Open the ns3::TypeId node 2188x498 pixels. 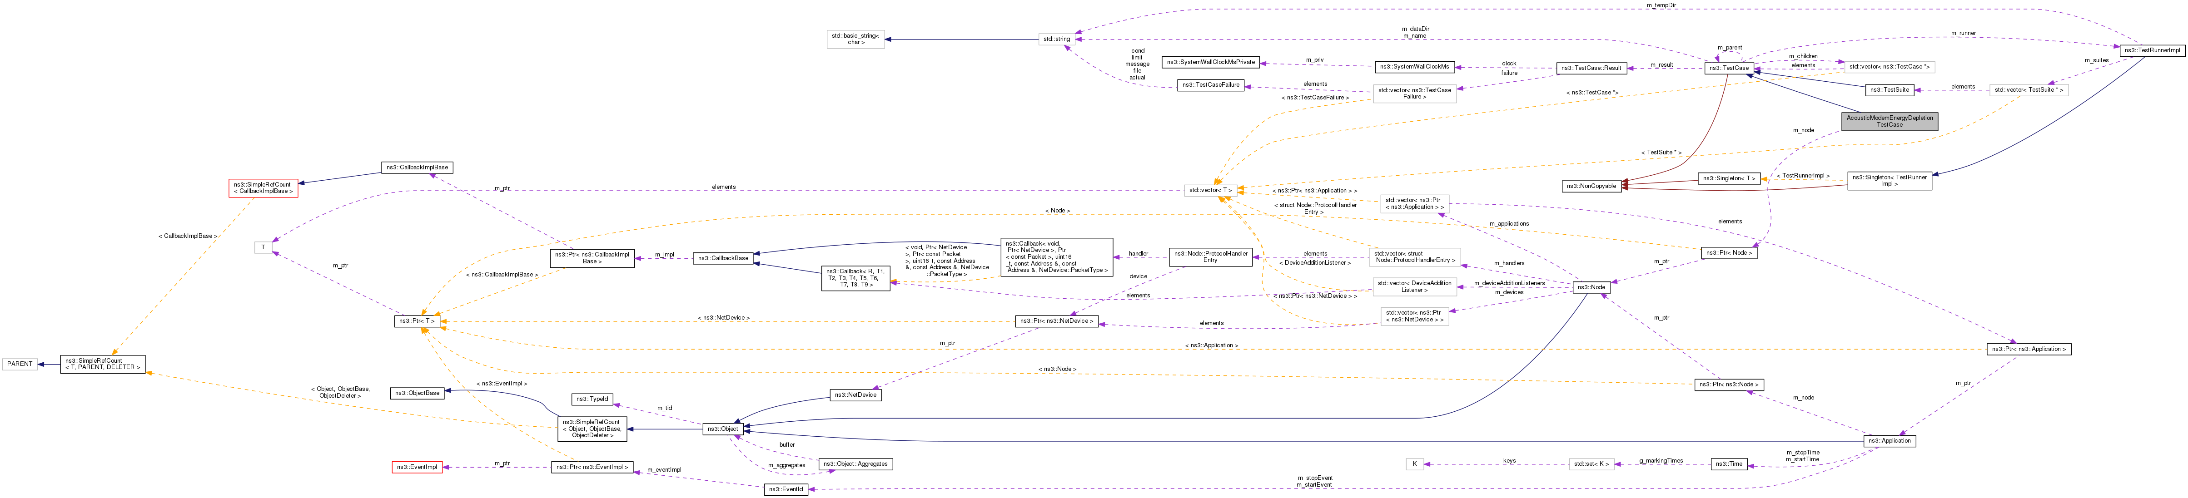click(591, 399)
